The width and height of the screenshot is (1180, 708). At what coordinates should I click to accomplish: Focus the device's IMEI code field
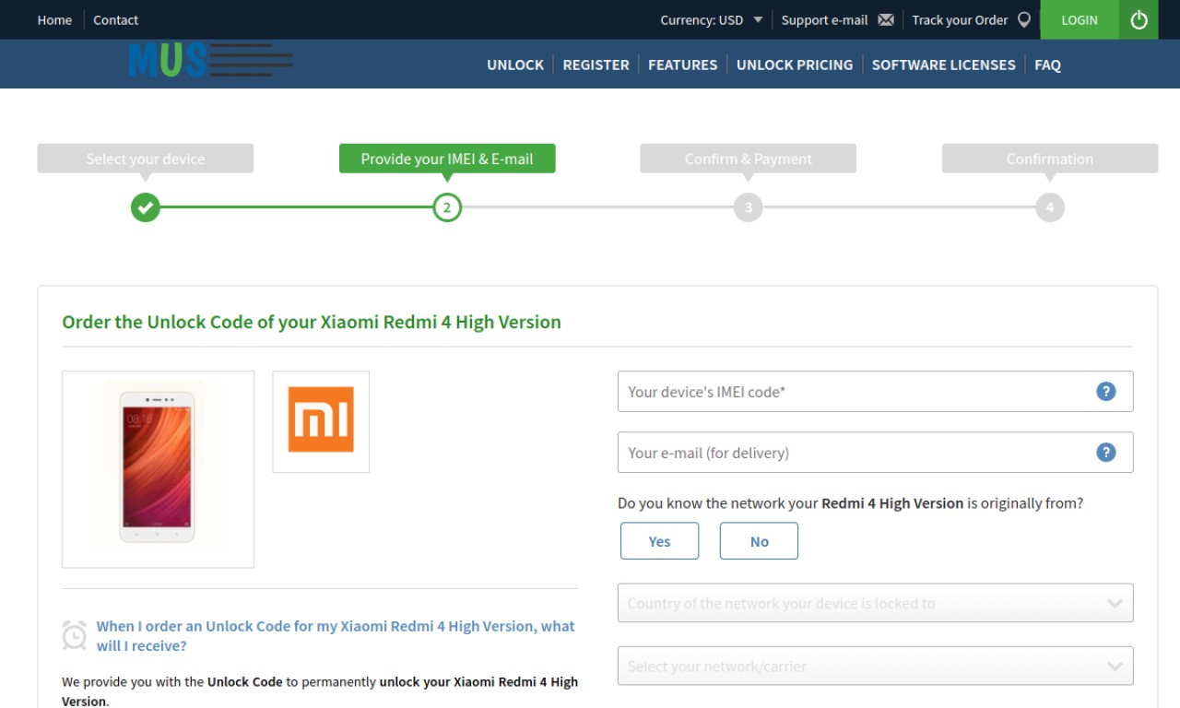tap(875, 392)
